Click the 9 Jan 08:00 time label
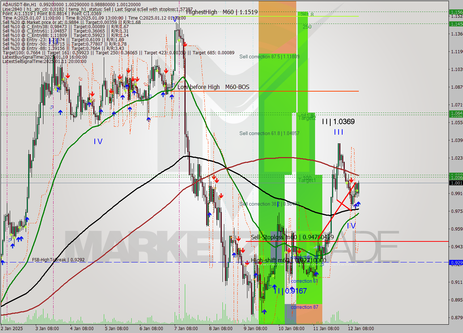 point(255,329)
